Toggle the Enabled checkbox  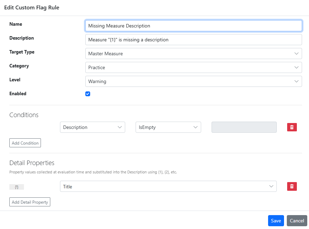click(x=88, y=94)
